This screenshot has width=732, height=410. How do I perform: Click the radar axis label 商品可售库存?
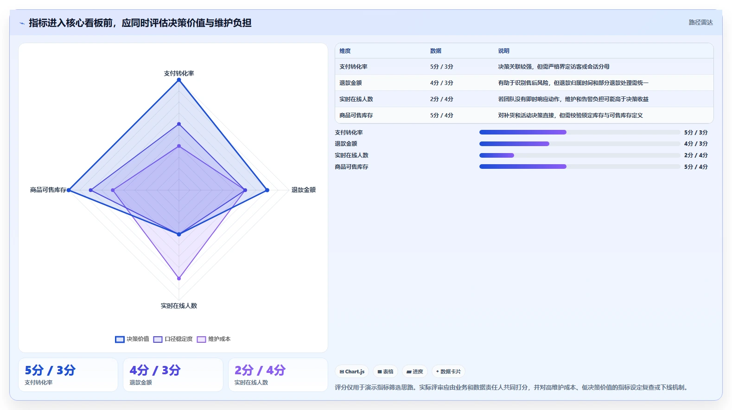tap(48, 190)
